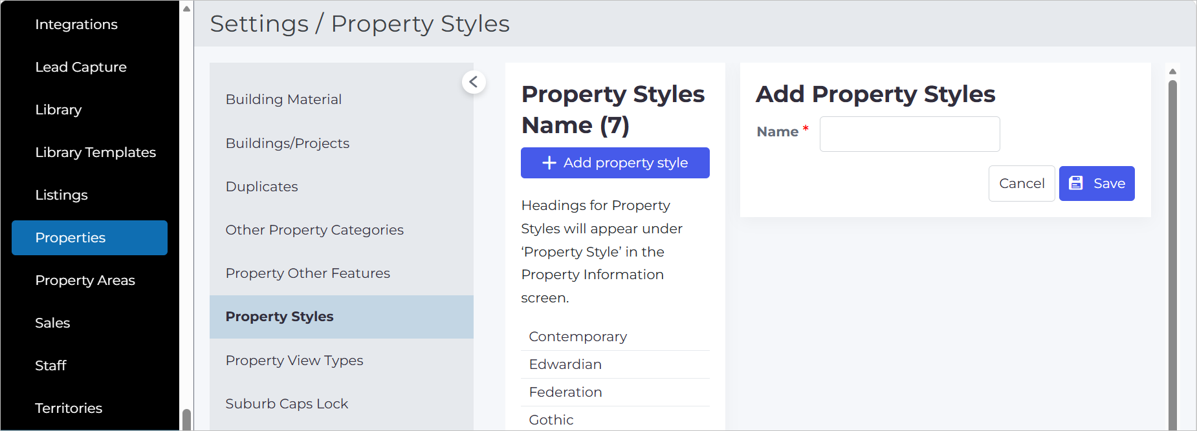
Task: Click the right panel scroll up arrow
Action: [1172, 71]
